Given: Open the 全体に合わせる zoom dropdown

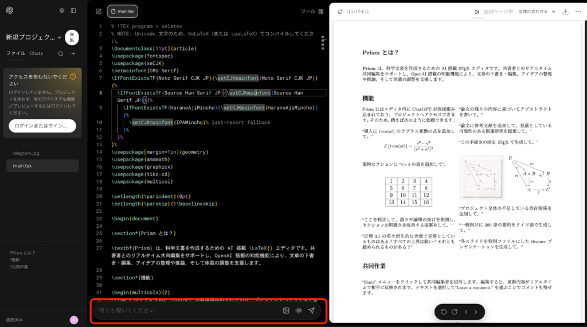Looking at the screenshot, I should coord(537,11).
